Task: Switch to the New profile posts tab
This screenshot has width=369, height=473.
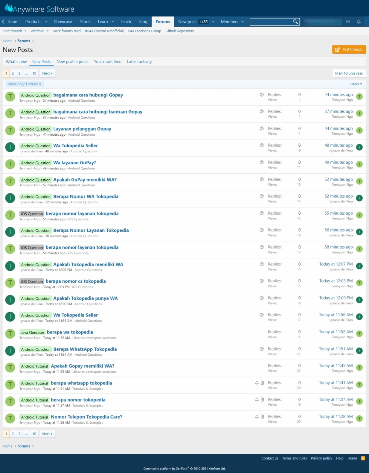Action: tap(72, 62)
